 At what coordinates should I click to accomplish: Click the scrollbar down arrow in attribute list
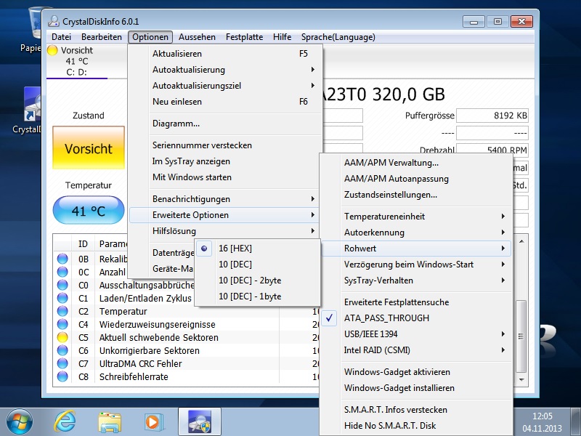(x=521, y=379)
